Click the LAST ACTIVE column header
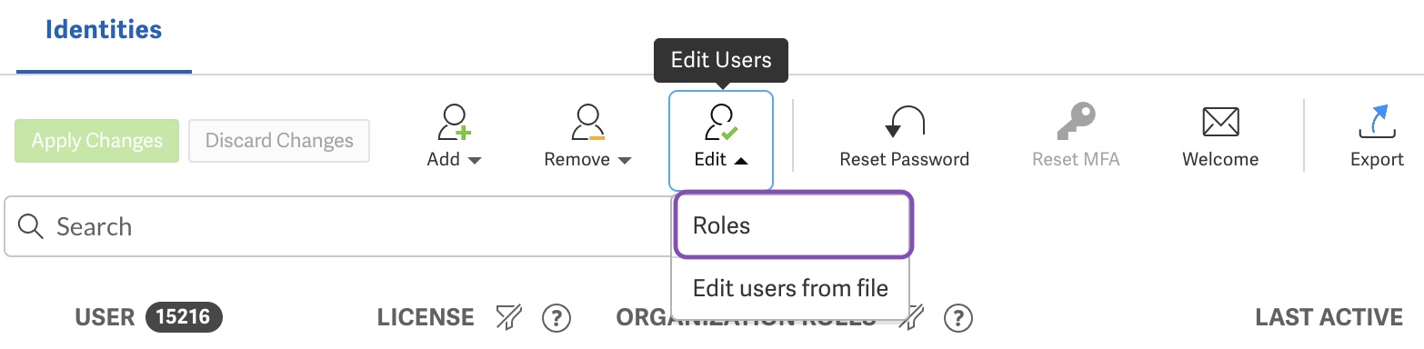Screen dimensions: 1424x349 pyautogui.click(x=1329, y=317)
